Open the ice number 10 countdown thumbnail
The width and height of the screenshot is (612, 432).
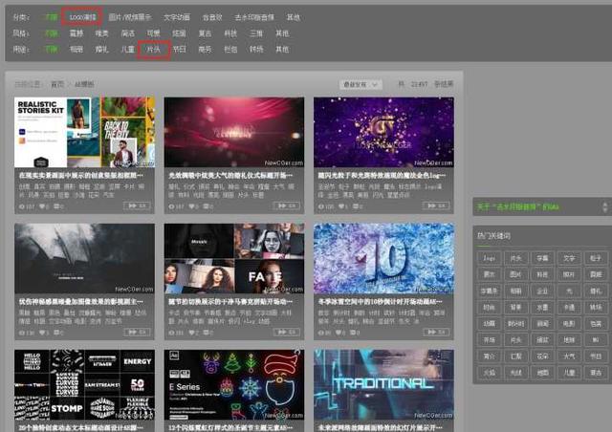(383, 258)
